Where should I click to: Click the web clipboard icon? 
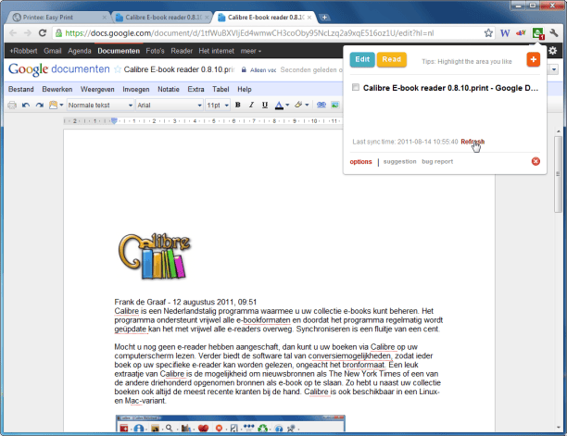(x=53, y=106)
